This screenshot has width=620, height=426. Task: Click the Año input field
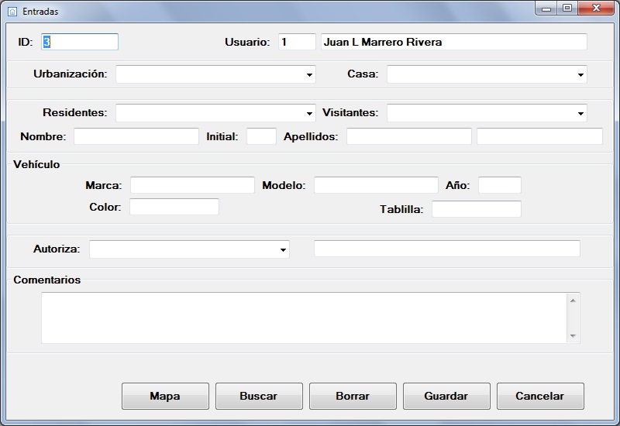click(x=500, y=185)
